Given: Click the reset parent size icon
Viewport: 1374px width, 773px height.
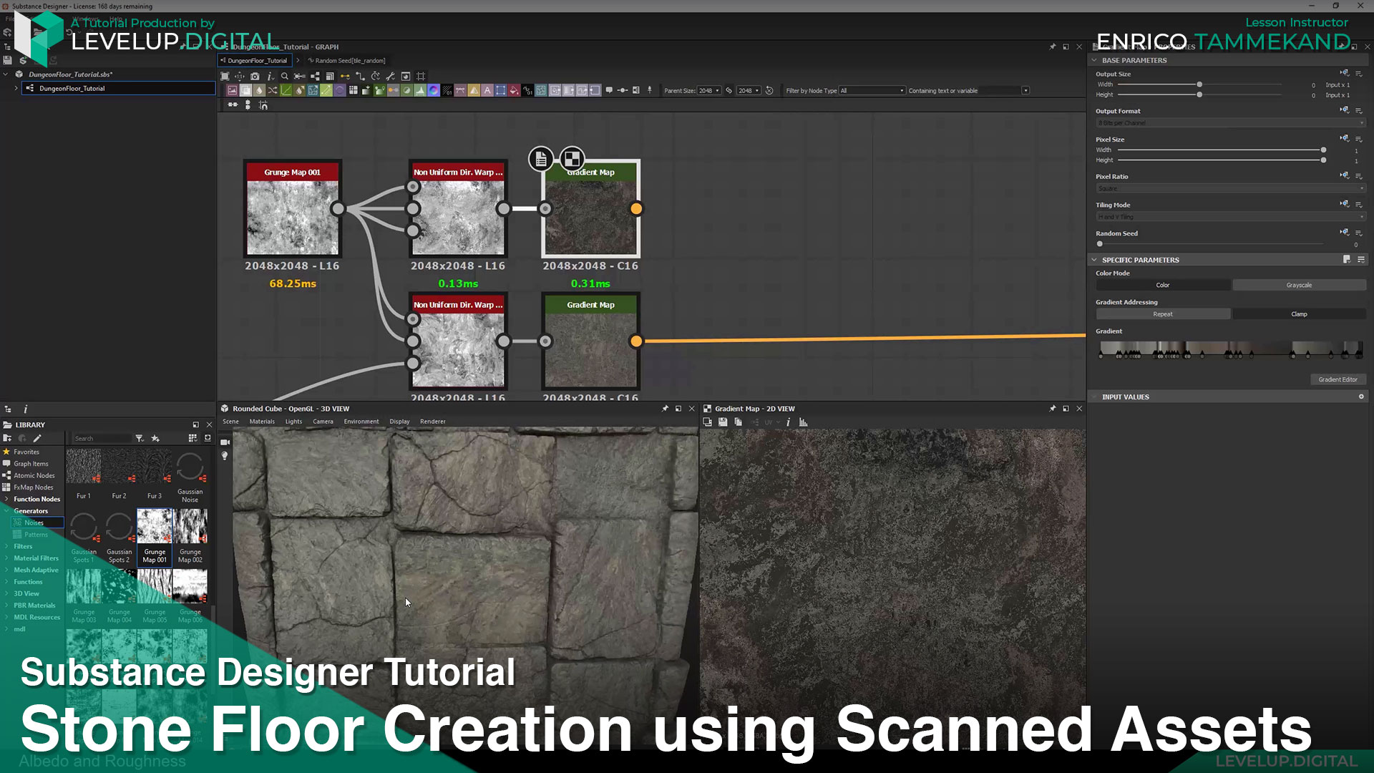Looking at the screenshot, I should tap(769, 90).
